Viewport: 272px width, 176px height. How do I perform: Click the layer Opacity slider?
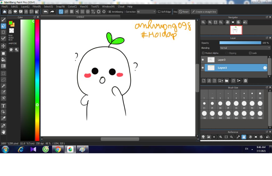(240, 43)
